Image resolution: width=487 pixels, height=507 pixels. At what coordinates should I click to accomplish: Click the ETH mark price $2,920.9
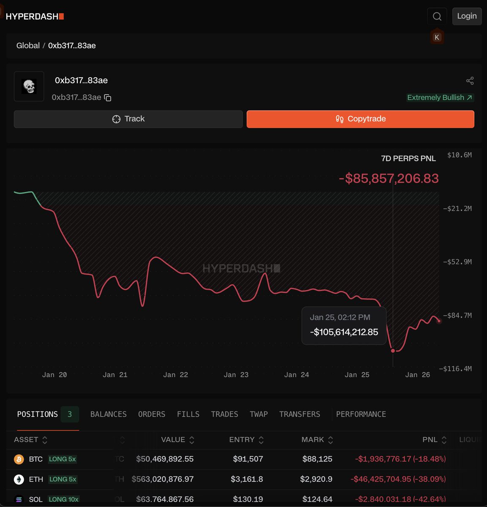coord(316,479)
